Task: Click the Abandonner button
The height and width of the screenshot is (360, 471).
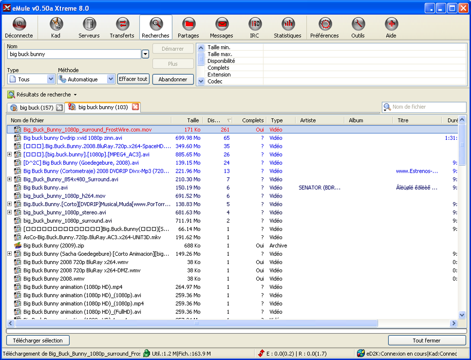Action: 173,79
